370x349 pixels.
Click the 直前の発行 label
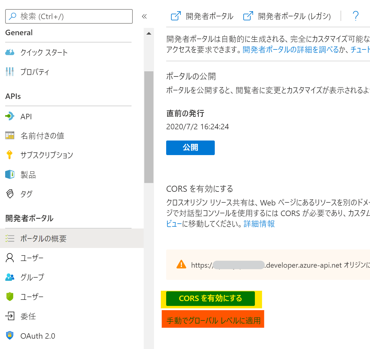click(185, 113)
